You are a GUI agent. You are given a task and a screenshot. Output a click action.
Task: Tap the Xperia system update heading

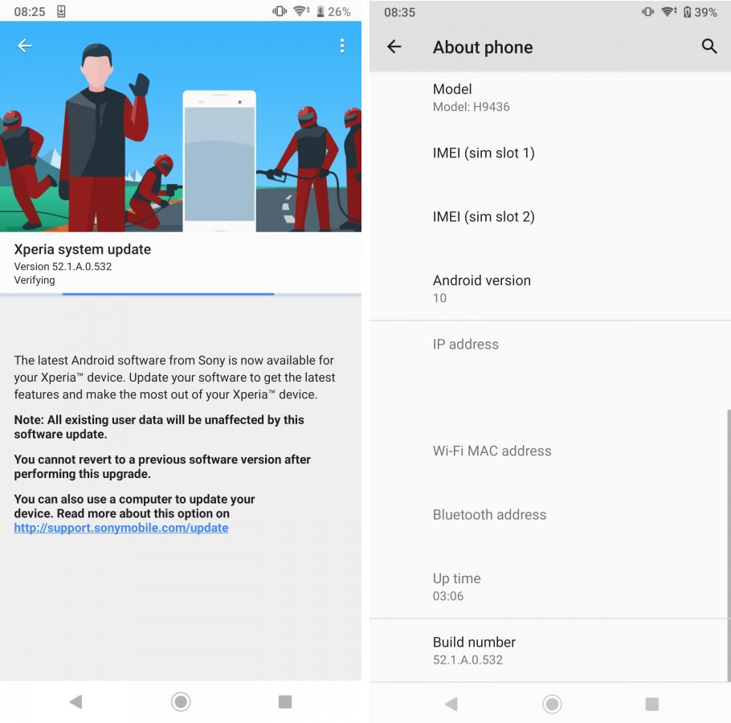(83, 249)
